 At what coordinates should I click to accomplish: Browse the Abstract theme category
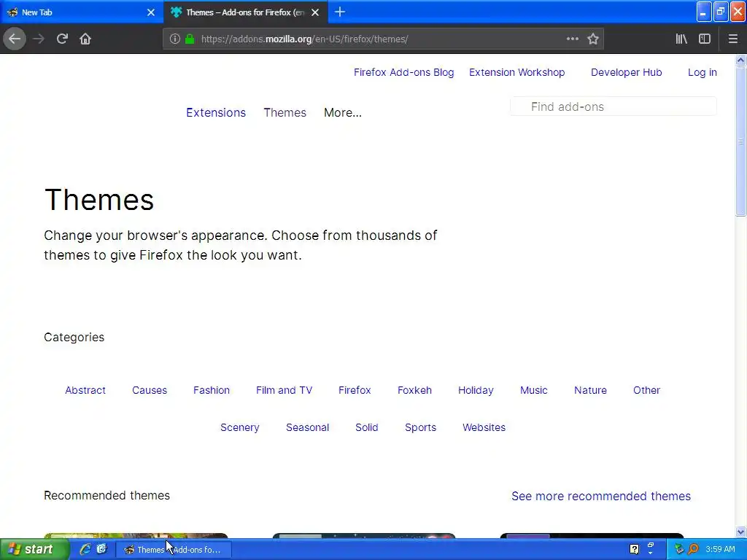pos(85,390)
